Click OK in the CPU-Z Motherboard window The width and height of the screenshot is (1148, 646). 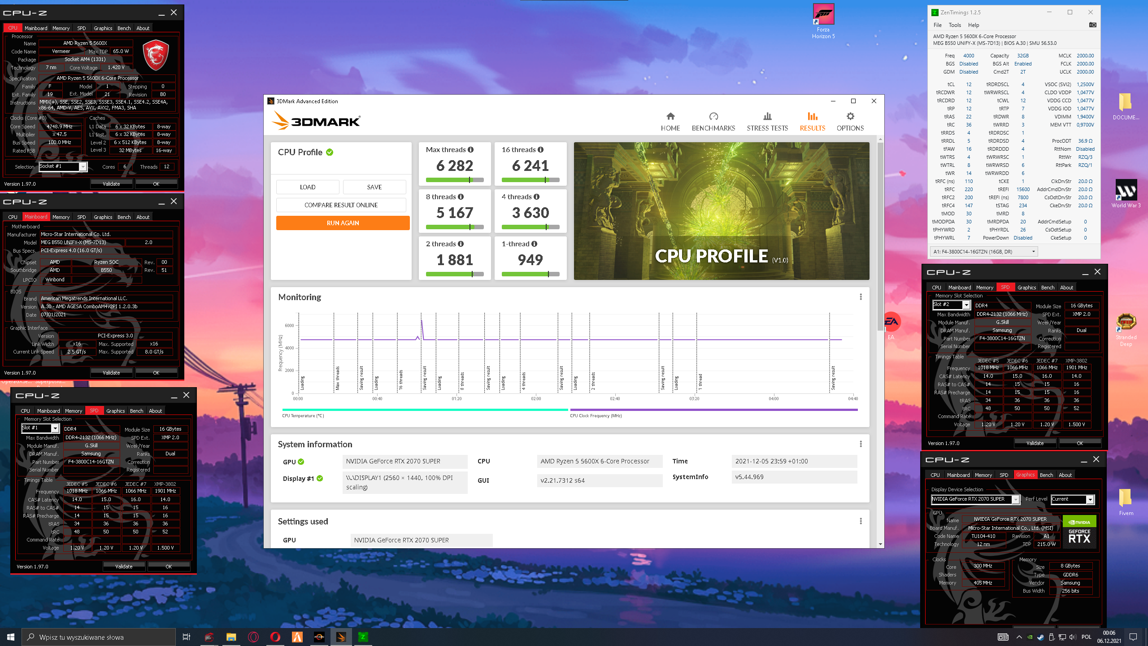pos(156,373)
